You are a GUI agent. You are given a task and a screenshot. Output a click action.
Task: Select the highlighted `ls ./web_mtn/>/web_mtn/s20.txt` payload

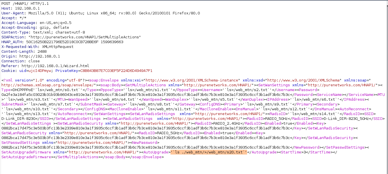[x=209, y=152]
